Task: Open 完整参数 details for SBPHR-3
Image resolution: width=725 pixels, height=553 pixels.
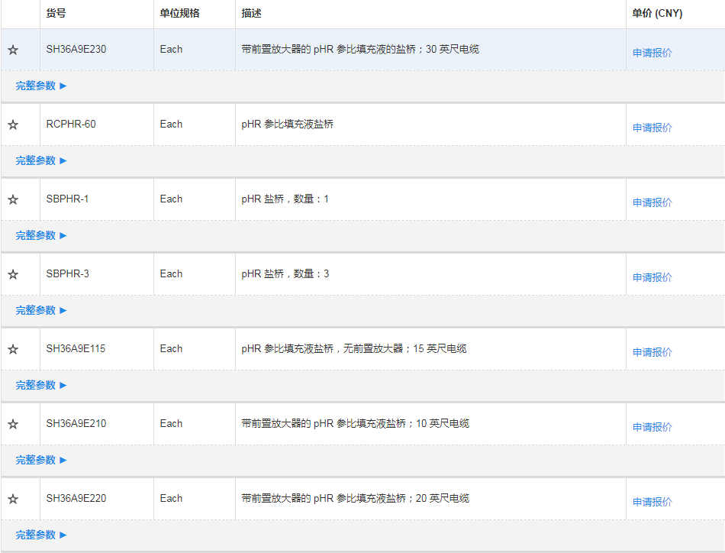Action: click(x=41, y=310)
